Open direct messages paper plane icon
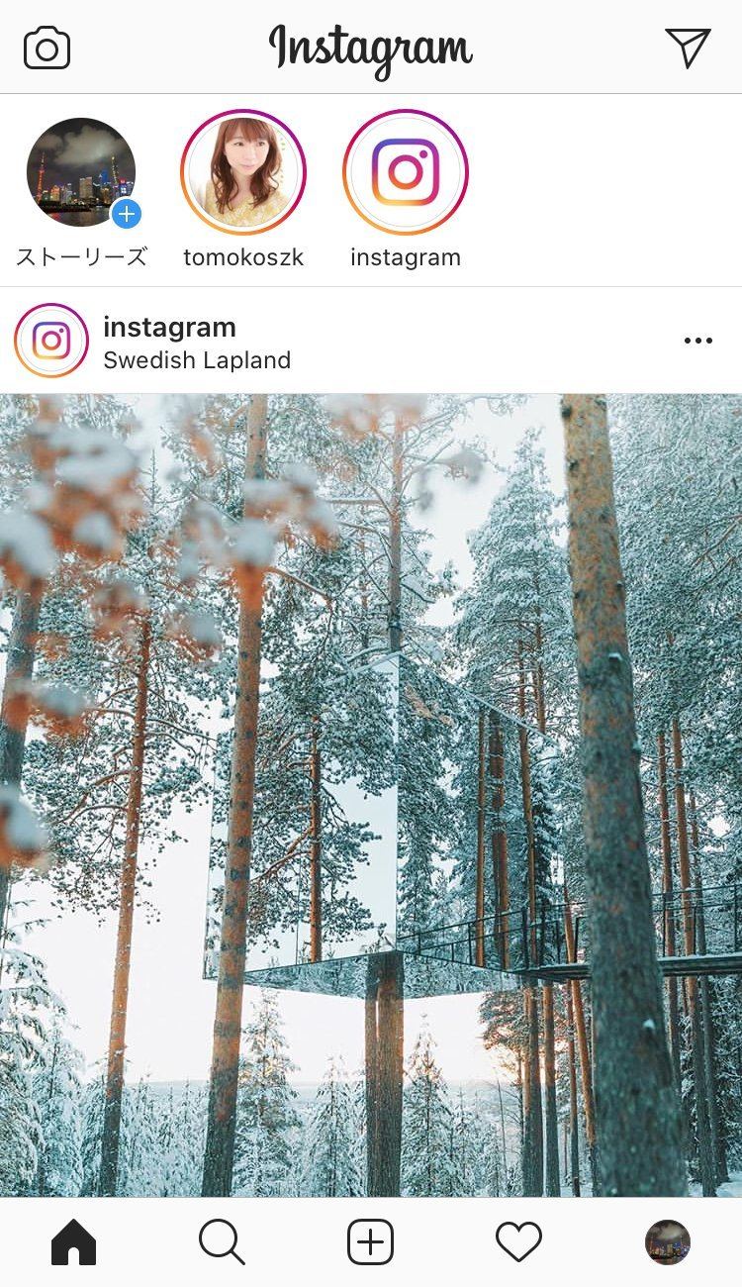 (688, 48)
